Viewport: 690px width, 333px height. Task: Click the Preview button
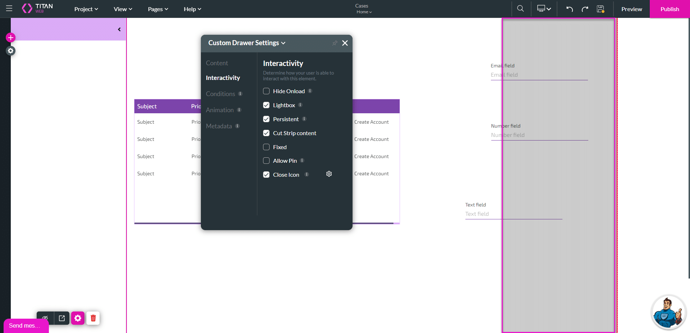(x=632, y=9)
